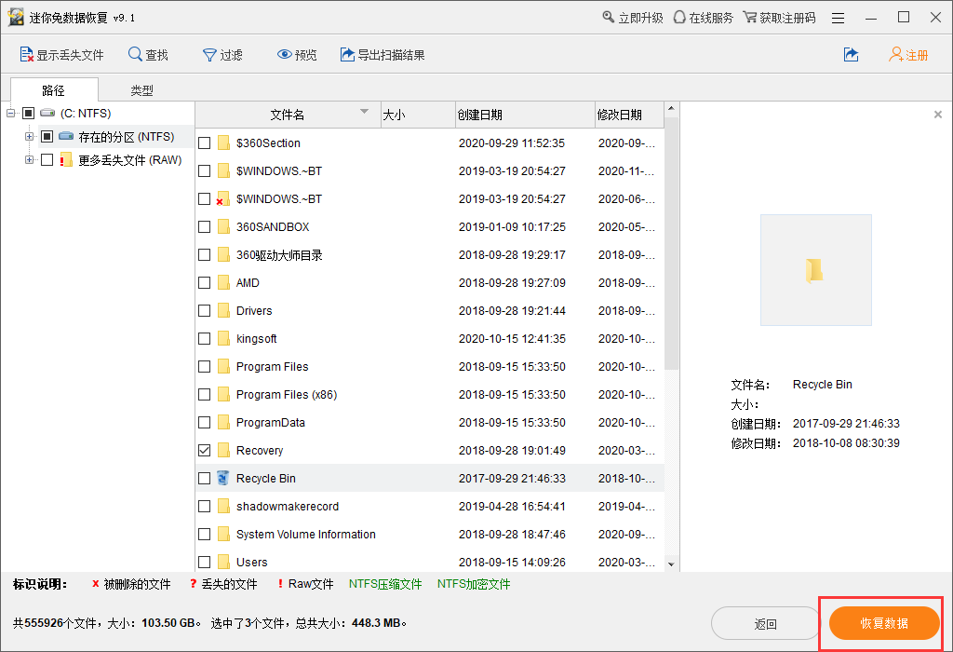Viewport: 953px width, 652px height.
Task: Click the file list scroll up arrow
Action: (x=671, y=109)
